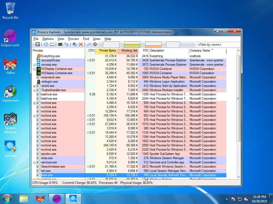Click the Everything.exe process icon
This screenshot has height=204, width=273.
39,56
